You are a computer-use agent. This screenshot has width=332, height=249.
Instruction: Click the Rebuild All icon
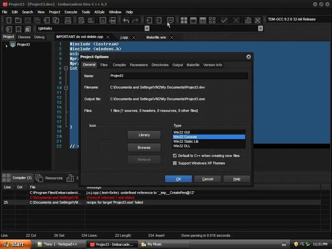[x=212, y=20]
